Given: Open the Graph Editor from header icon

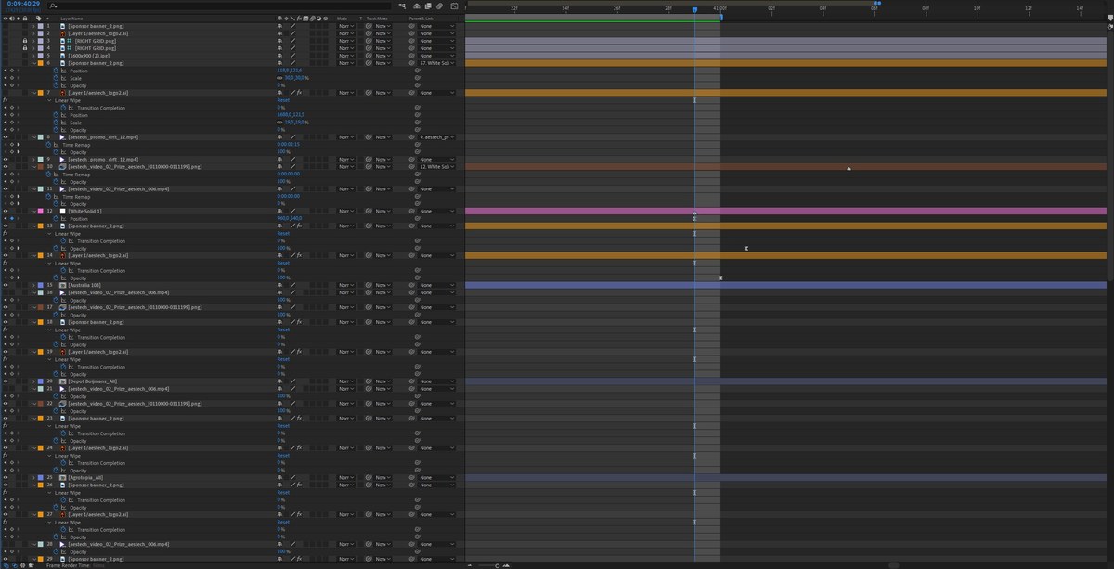Looking at the screenshot, I should [454, 6].
